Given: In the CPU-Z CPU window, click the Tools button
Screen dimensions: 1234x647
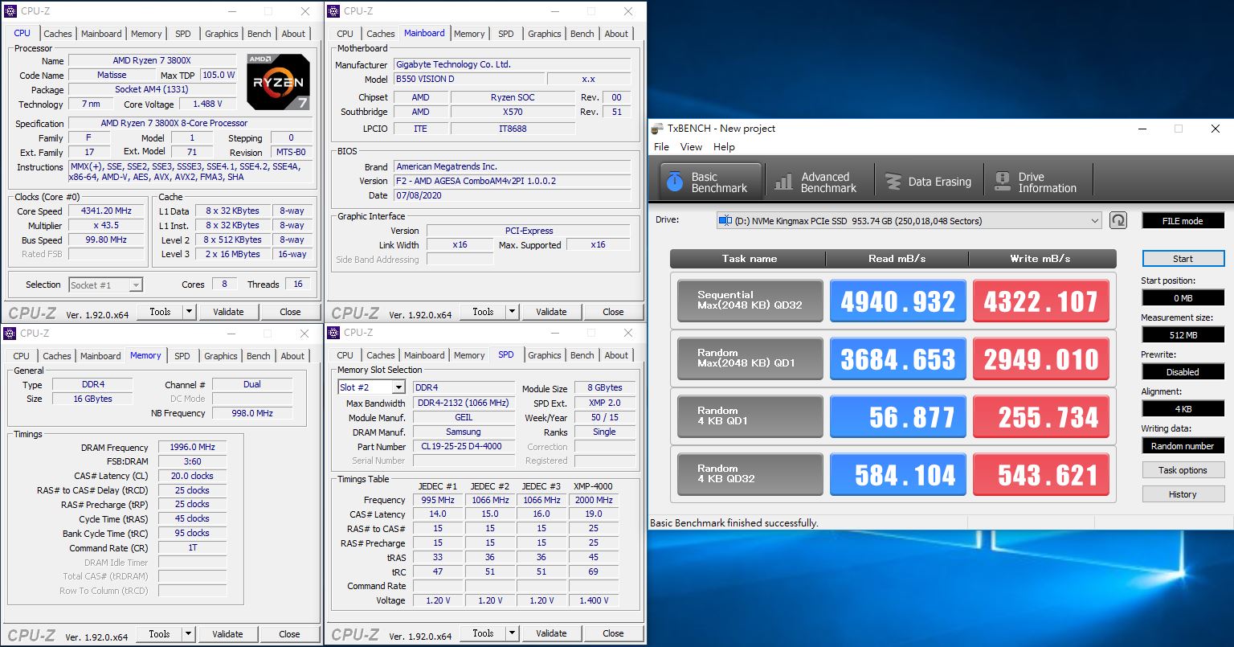Looking at the screenshot, I should pos(160,312).
